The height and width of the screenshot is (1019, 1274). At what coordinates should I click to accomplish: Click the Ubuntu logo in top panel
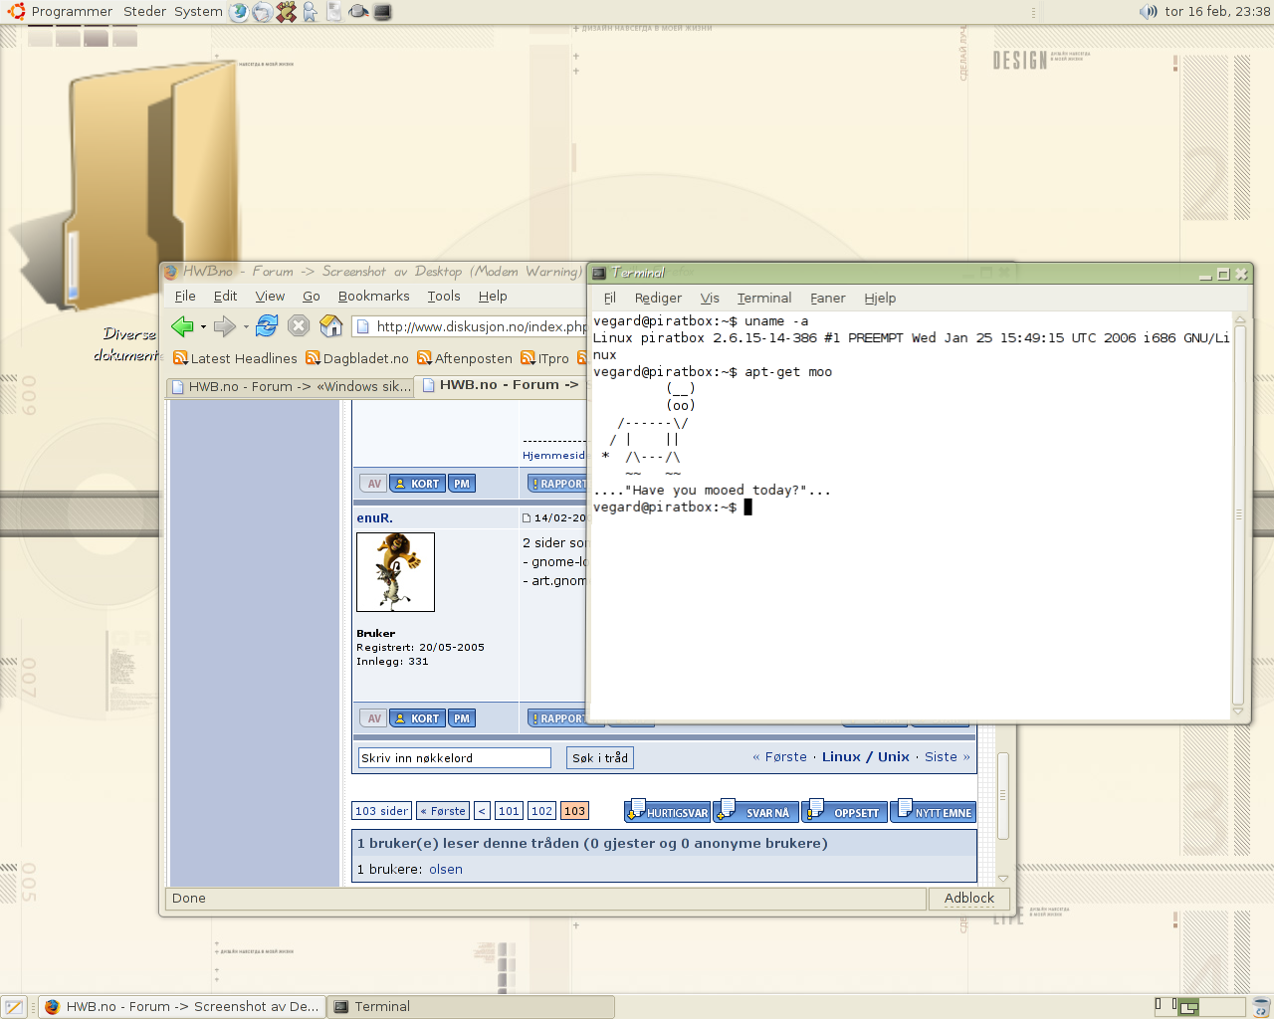[x=17, y=12]
